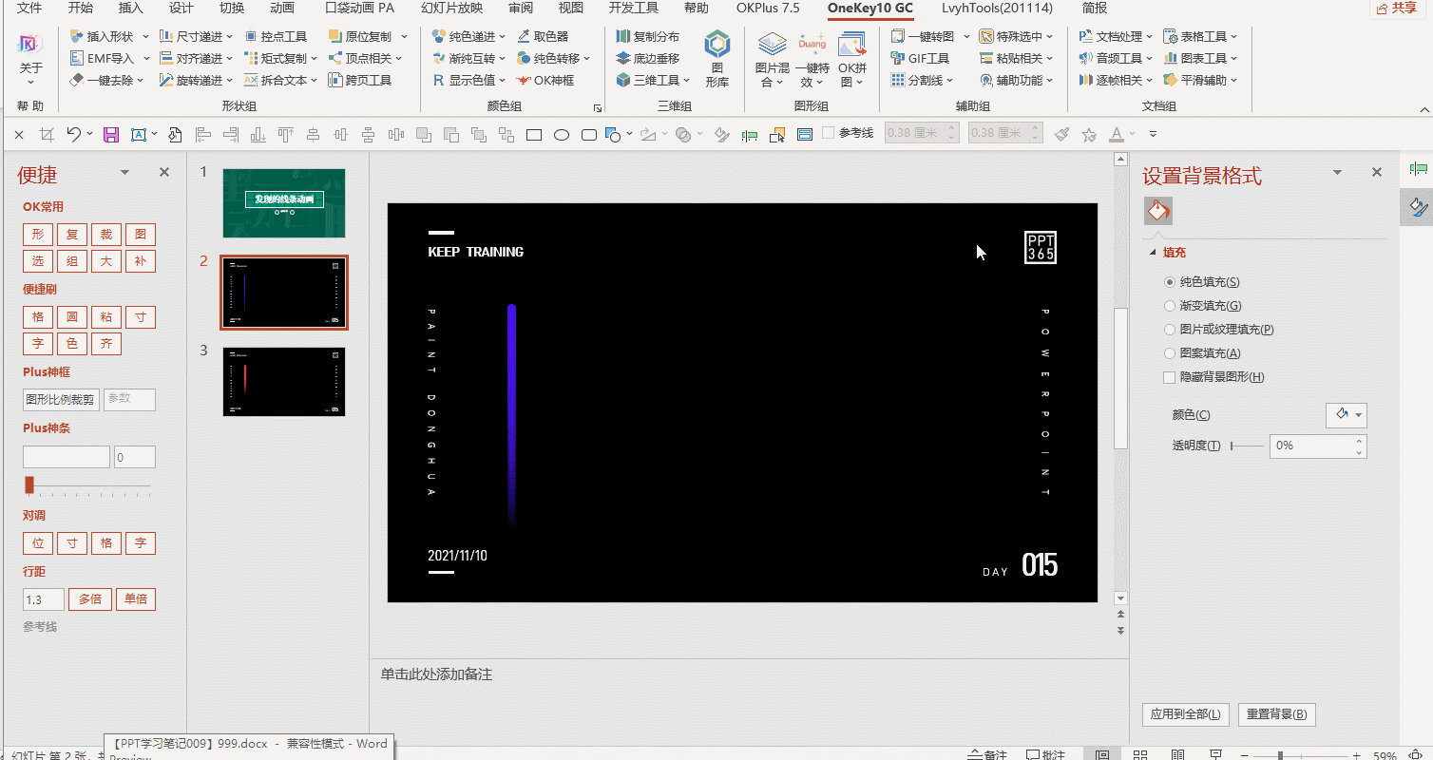Viewport: 1433px width, 760px height.
Task: Click the fill bucket icon in background pane
Action: [x=1157, y=210]
